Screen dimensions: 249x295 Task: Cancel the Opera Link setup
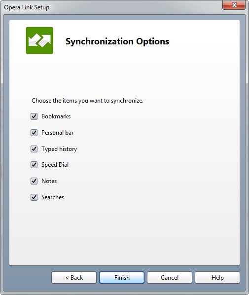pyautogui.click(x=170, y=278)
